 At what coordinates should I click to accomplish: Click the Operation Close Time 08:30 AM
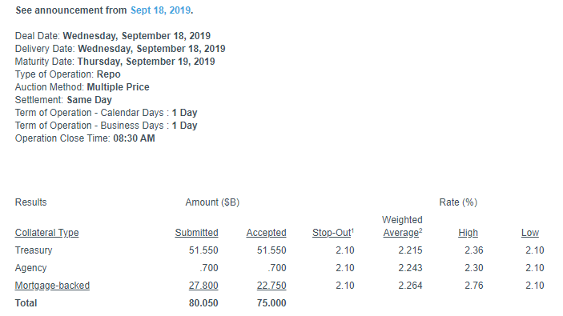134,138
